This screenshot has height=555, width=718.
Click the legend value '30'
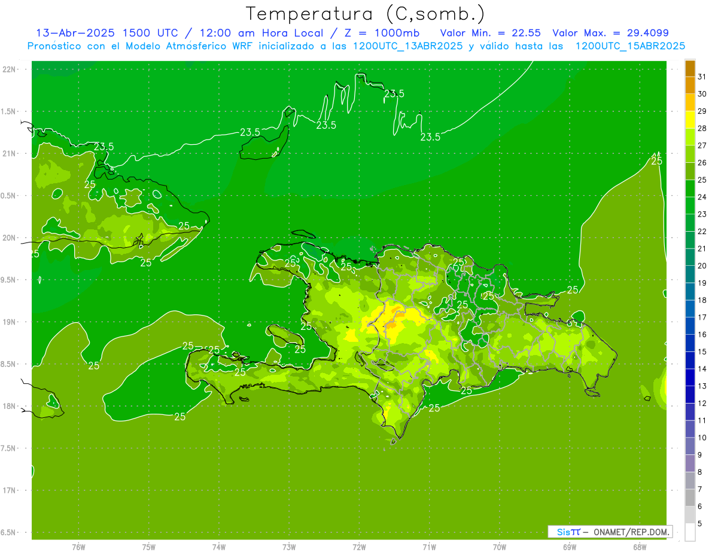[x=702, y=94]
